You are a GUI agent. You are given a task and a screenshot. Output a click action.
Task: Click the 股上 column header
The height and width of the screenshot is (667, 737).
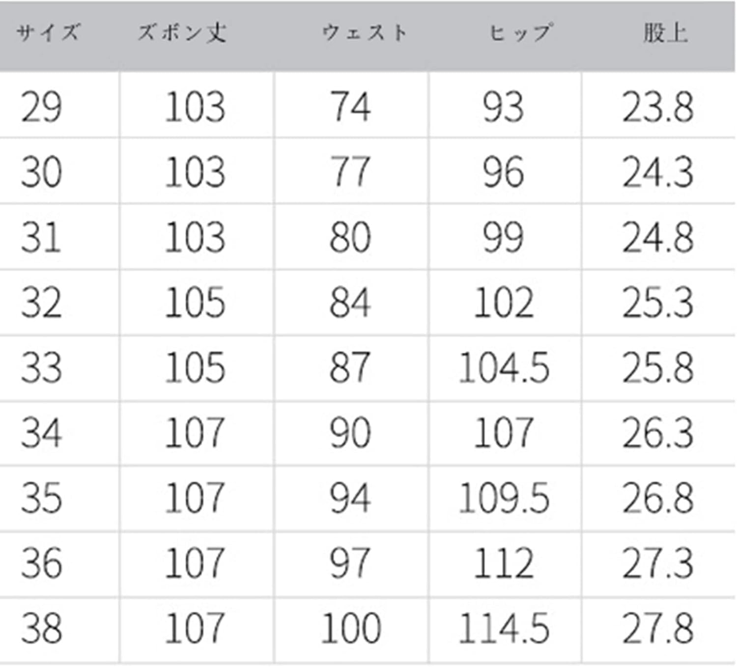665,33
